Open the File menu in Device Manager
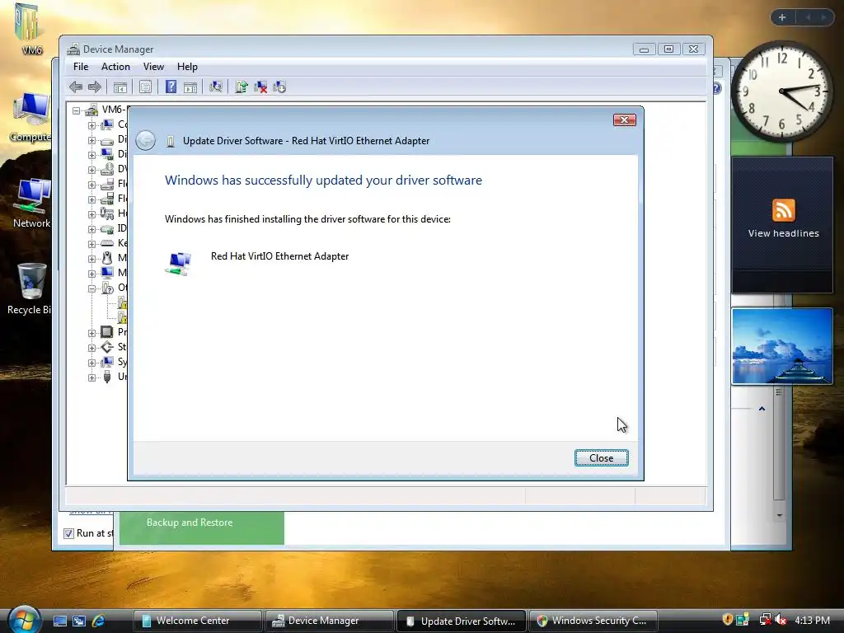Image resolution: width=844 pixels, height=633 pixels. tap(81, 67)
